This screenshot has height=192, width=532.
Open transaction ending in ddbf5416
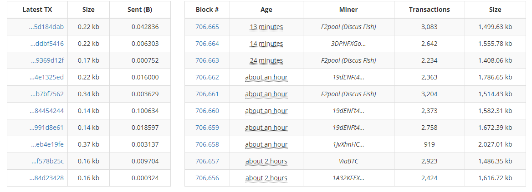point(47,44)
